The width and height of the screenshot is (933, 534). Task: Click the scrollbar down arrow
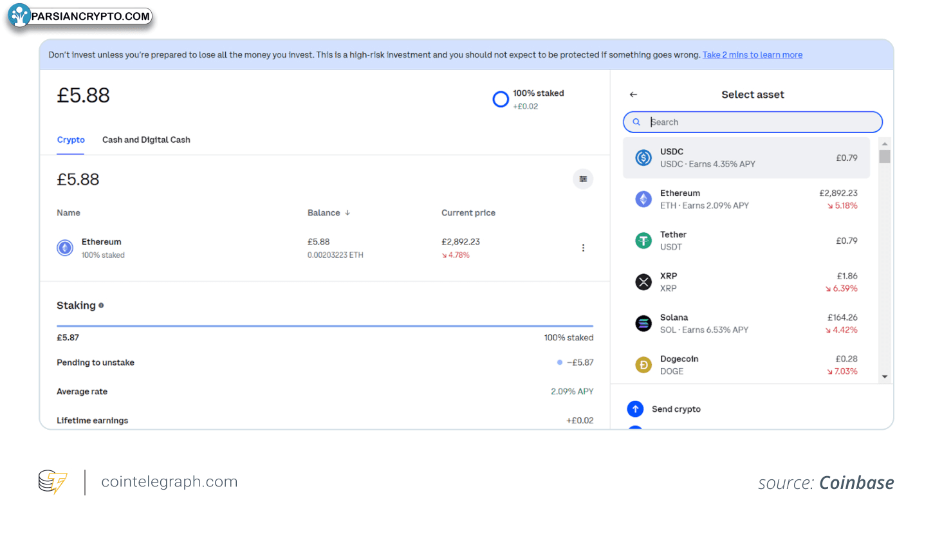pyautogui.click(x=885, y=376)
